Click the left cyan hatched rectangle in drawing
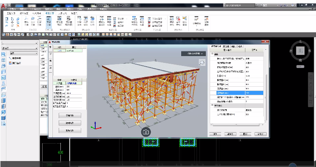Screen dimensions: 316x167 151,142
